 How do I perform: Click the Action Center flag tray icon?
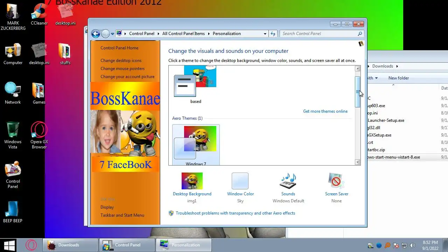tap(396, 245)
